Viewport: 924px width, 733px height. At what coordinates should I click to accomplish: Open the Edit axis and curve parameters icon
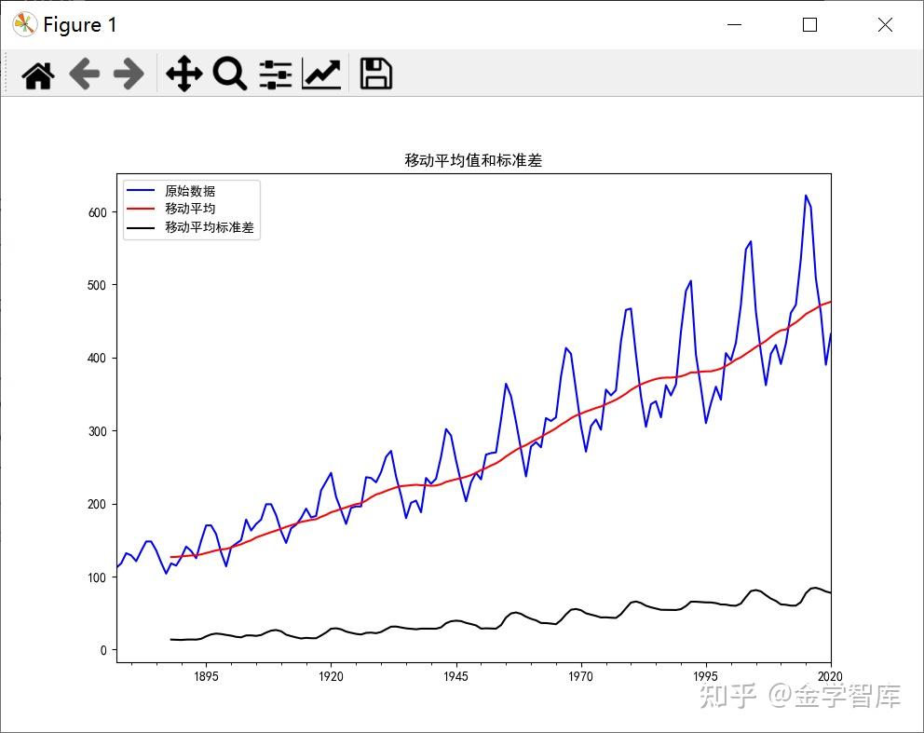(320, 75)
